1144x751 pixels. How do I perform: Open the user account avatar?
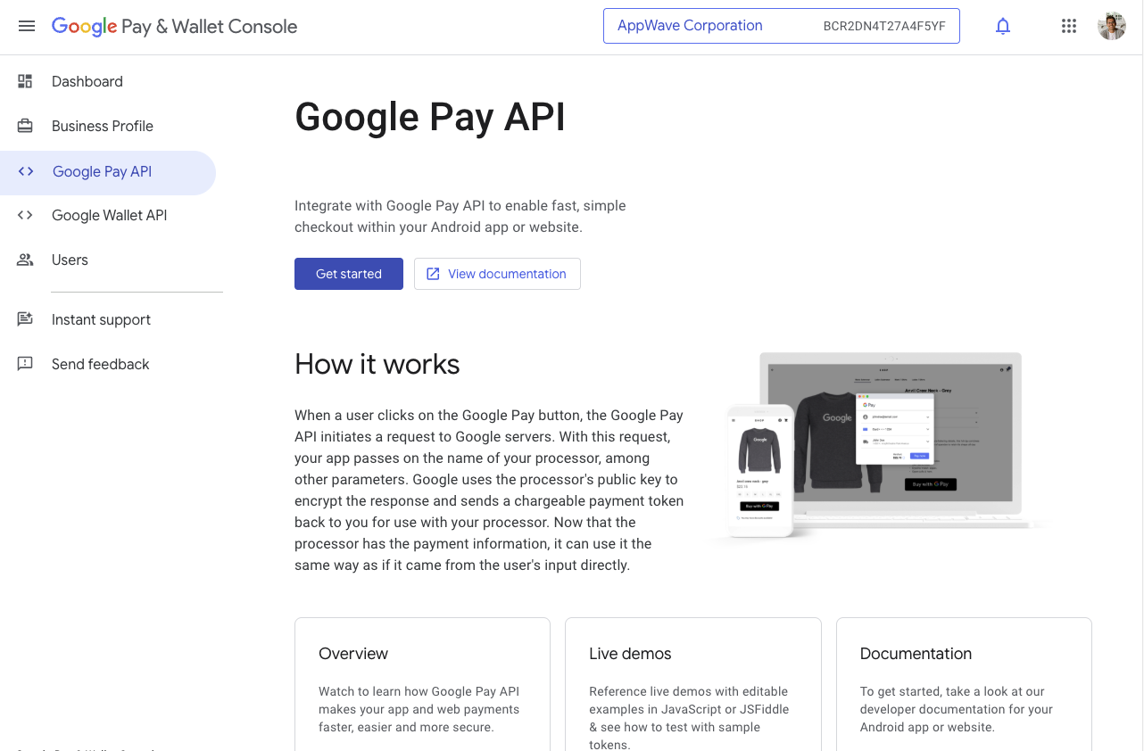(x=1112, y=26)
